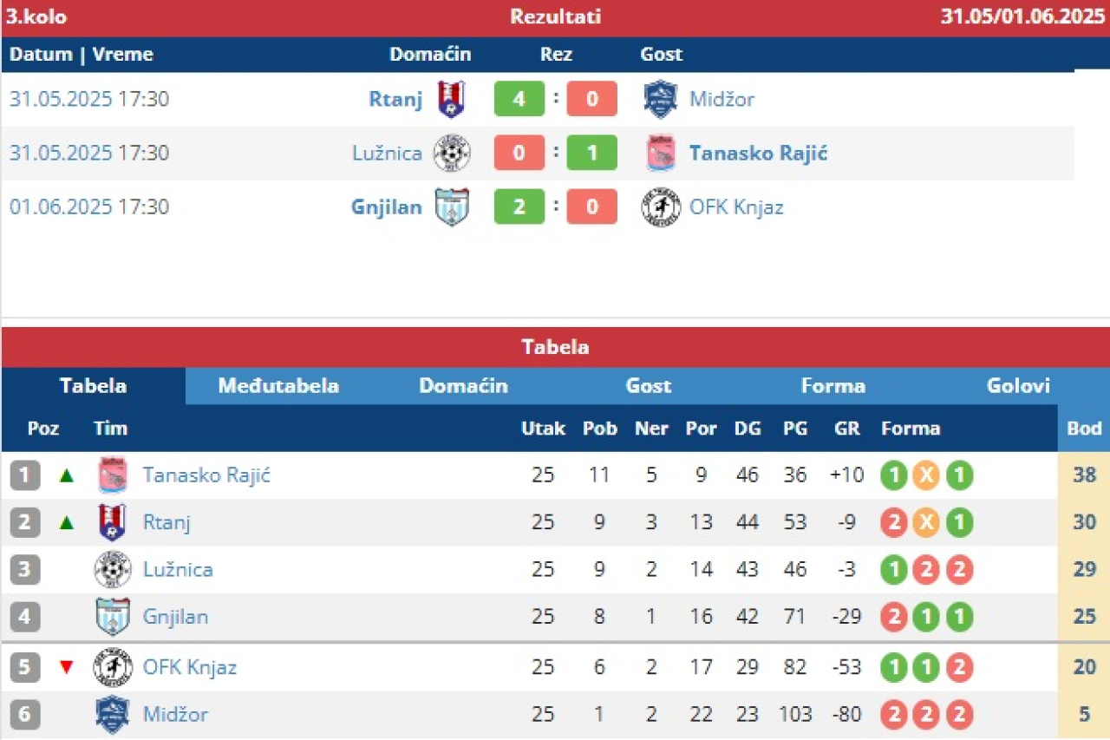The width and height of the screenshot is (1110, 740).
Task: Click Gnjilan crest in standings table
Action: 113,618
